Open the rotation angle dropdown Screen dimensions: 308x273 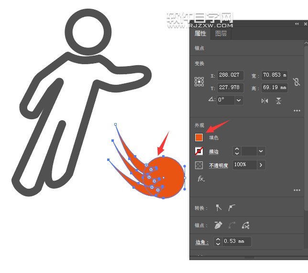(239, 100)
